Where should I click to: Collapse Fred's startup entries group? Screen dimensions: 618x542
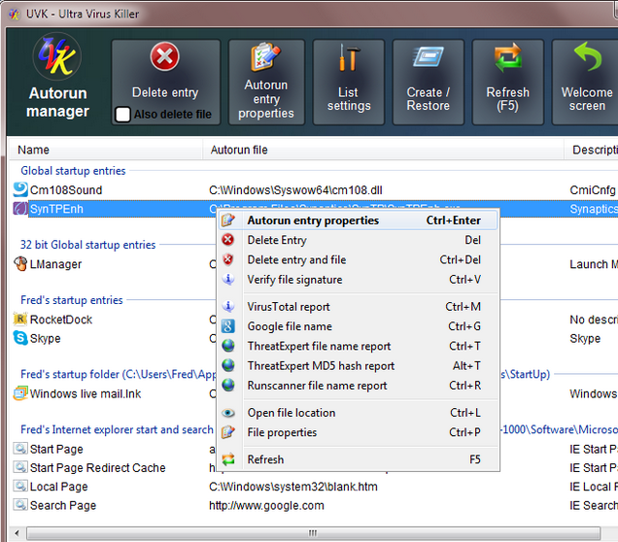(72, 300)
